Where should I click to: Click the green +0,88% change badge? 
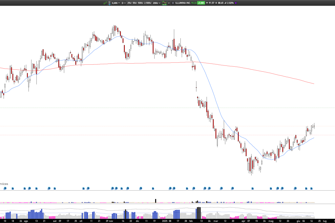point(201,3)
